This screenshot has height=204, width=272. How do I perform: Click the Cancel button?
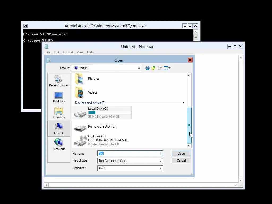181,160
